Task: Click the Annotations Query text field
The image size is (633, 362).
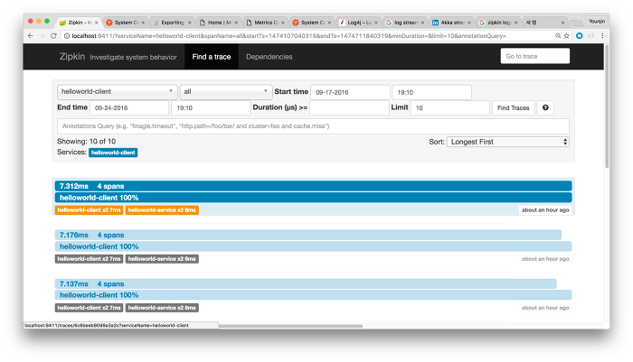Action: click(312, 125)
